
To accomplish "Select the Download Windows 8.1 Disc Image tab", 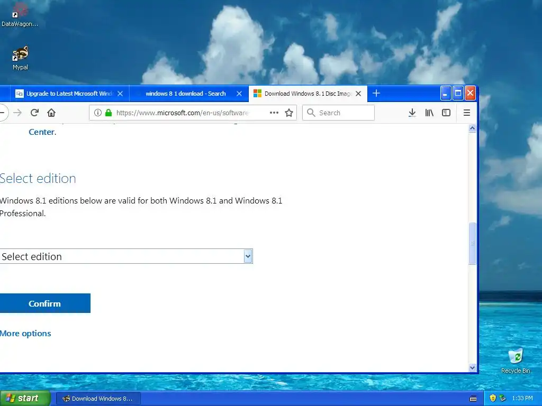I will pos(308,94).
